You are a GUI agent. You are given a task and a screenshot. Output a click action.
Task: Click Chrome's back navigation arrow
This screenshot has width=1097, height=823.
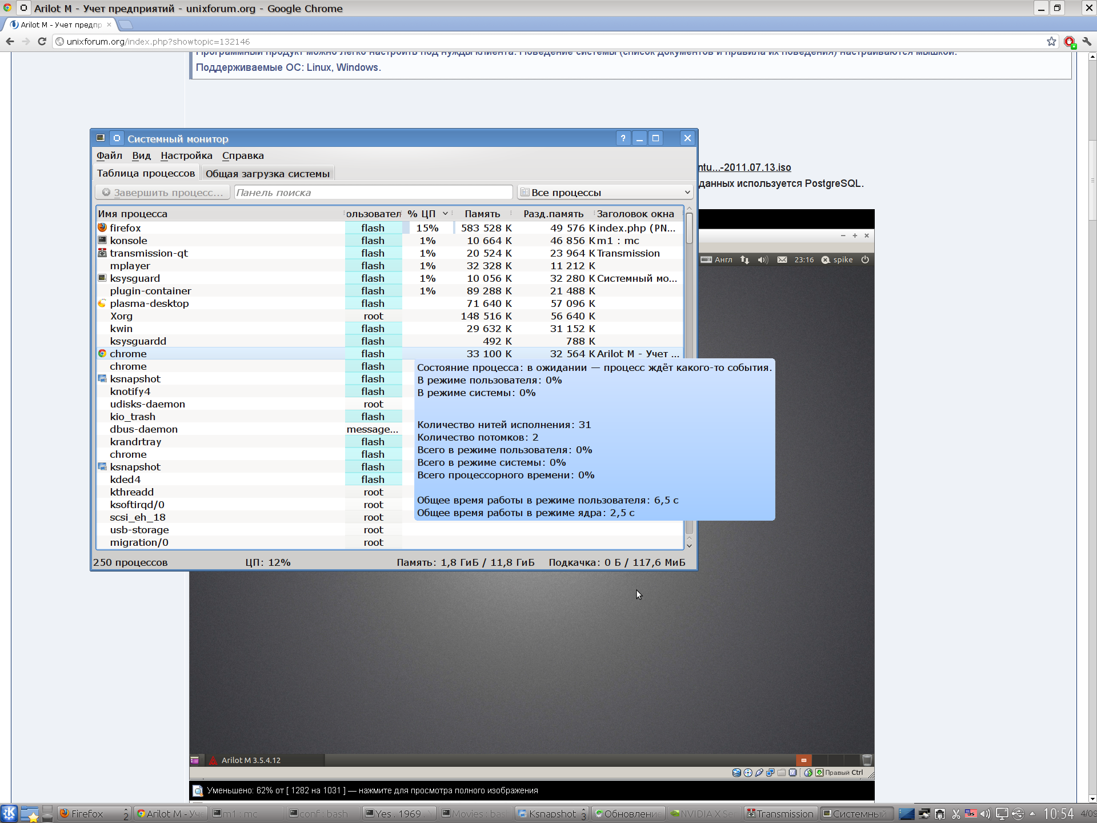point(10,42)
